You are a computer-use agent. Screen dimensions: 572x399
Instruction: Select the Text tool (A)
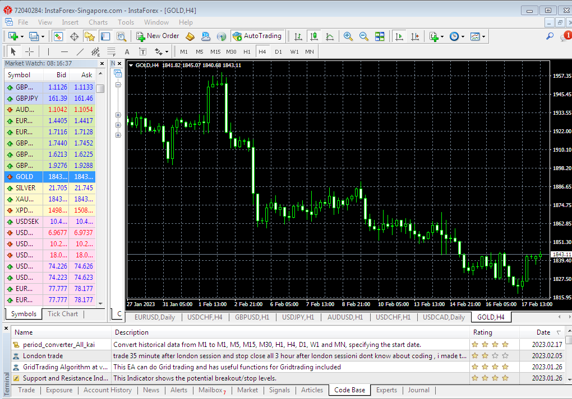click(x=127, y=51)
